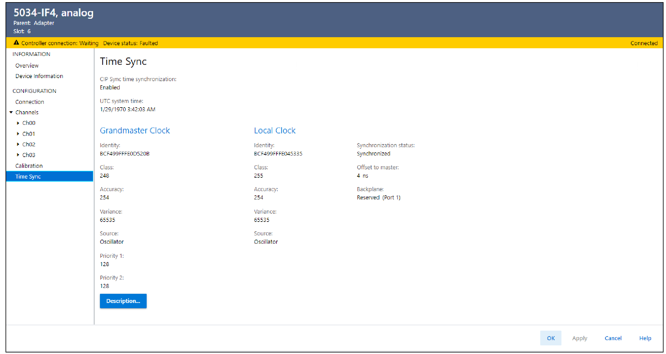Click the Backplane Reserved (Port 1) value
Image resolution: width=666 pixels, height=354 pixels.
379,197
